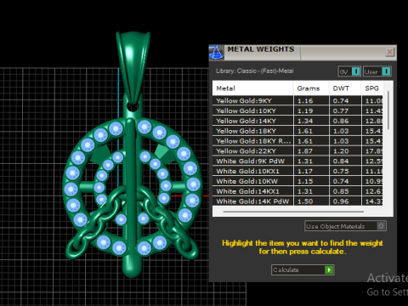The image size is (408, 306).
Task: Click the Metal Weights panel title
Action: tap(261, 49)
